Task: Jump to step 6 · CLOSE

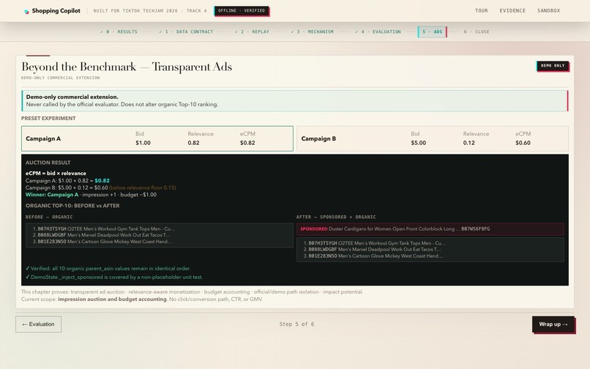Action: coord(477,31)
